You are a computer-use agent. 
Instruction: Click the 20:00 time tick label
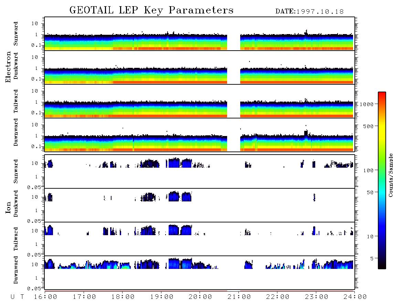(200, 297)
